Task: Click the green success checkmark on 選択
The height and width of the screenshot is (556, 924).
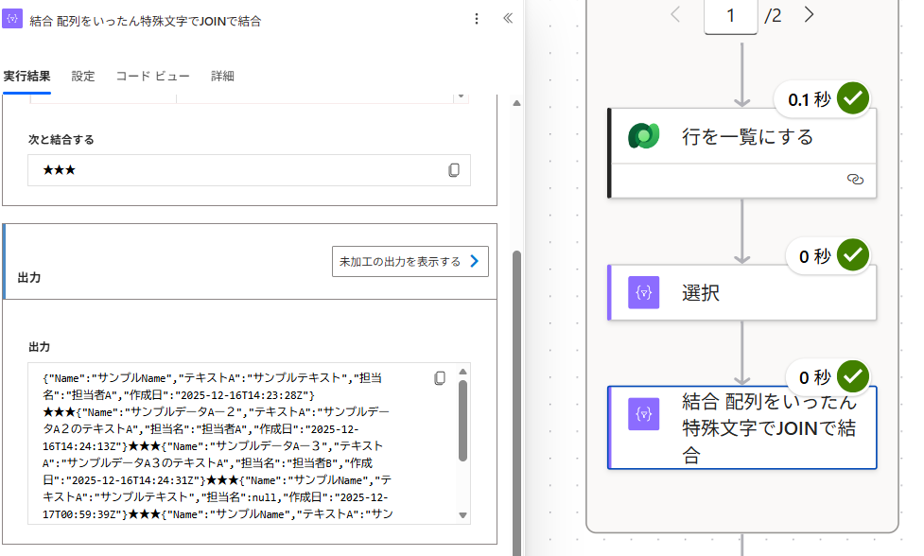Action: tap(853, 255)
